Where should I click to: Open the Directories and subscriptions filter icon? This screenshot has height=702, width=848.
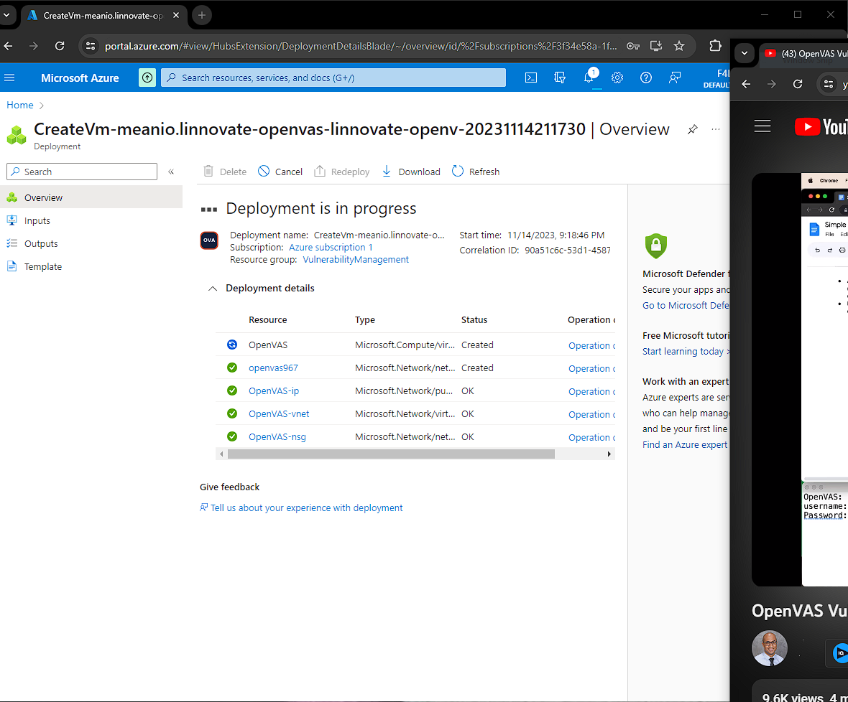tap(560, 78)
